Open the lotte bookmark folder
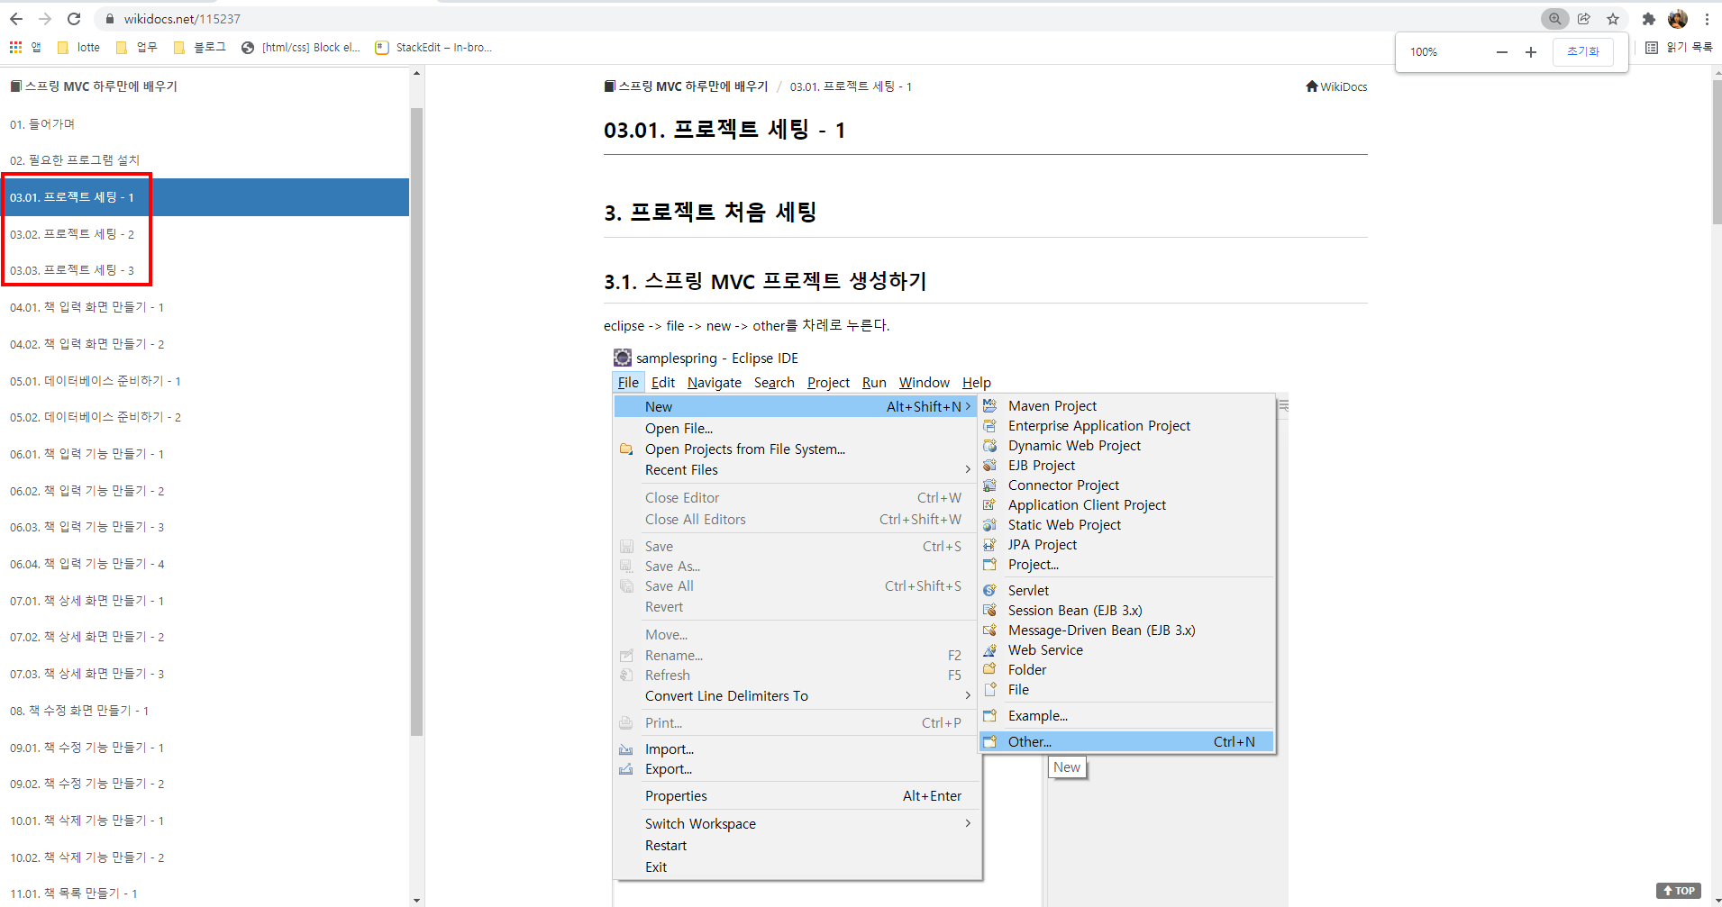Image resolution: width=1722 pixels, height=907 pixels. point(78,48)
